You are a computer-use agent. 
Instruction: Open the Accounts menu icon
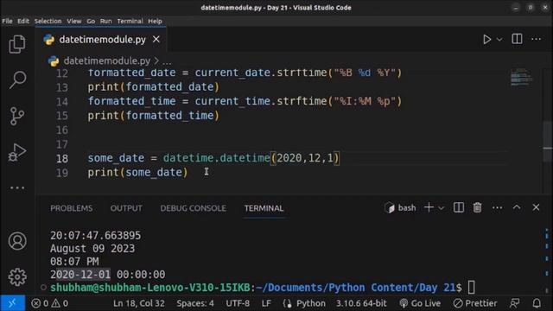[x=17, y=241]
